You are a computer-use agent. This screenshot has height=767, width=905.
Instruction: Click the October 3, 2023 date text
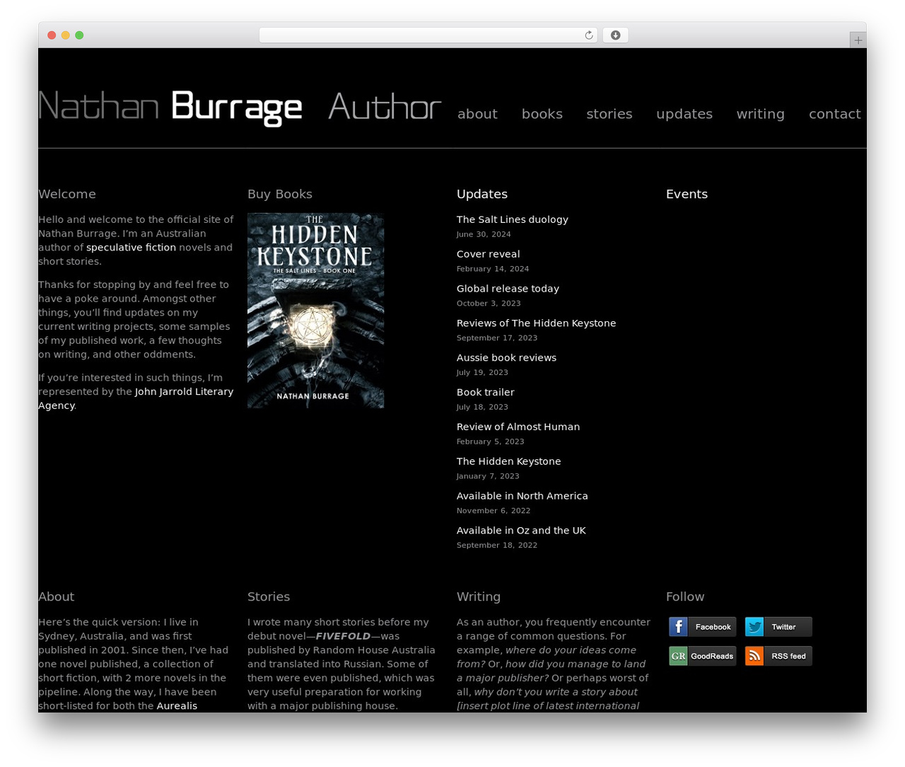(489, 304)
